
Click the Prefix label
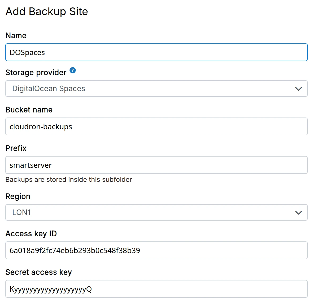16,148
